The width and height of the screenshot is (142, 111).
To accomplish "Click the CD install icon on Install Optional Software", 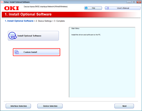I will (13, 36).
